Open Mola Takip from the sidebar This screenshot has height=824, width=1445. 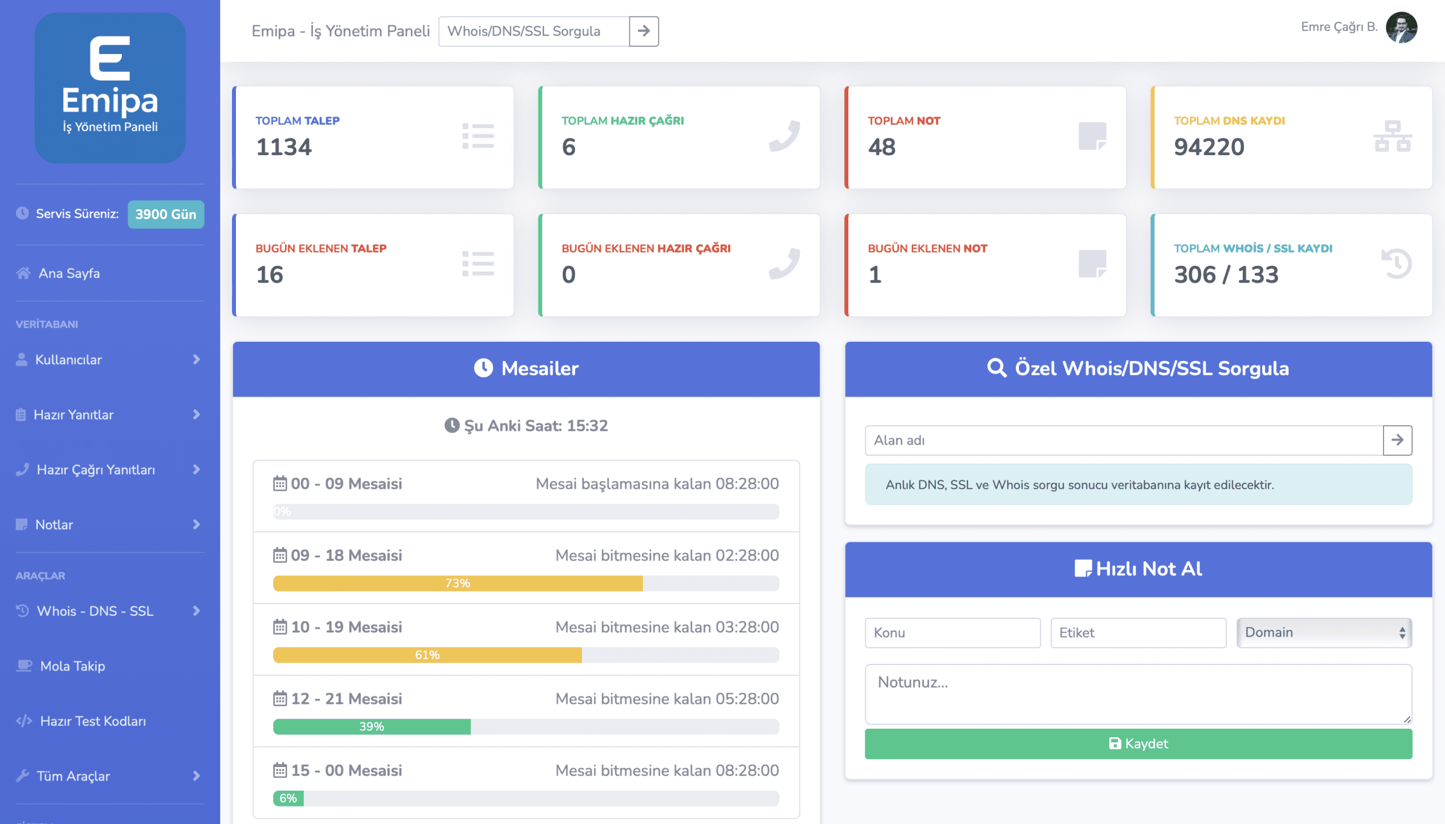coord(72,666)
